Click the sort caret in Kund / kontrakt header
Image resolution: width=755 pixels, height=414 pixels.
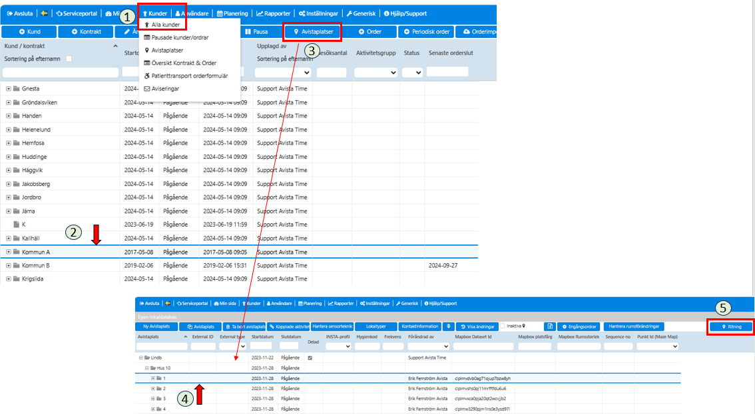[115, 46]
